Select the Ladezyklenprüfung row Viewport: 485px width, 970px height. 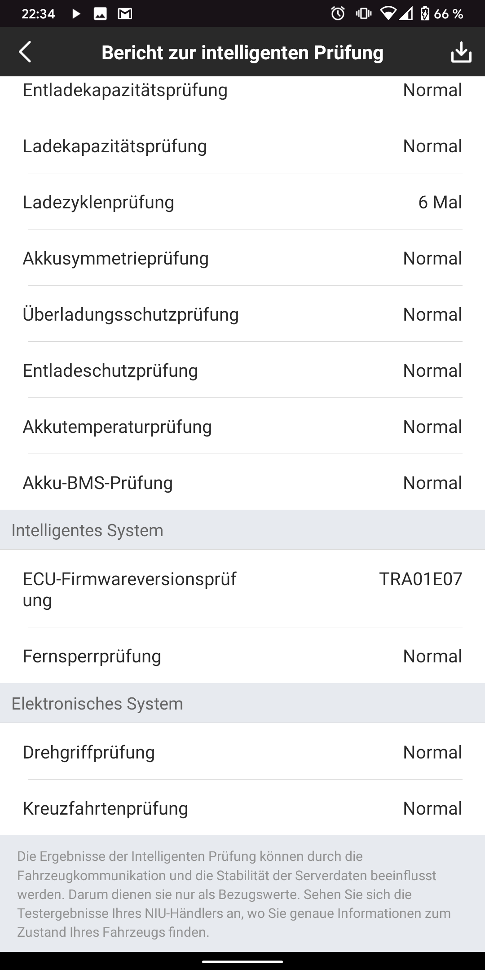[x=242, y=202]
